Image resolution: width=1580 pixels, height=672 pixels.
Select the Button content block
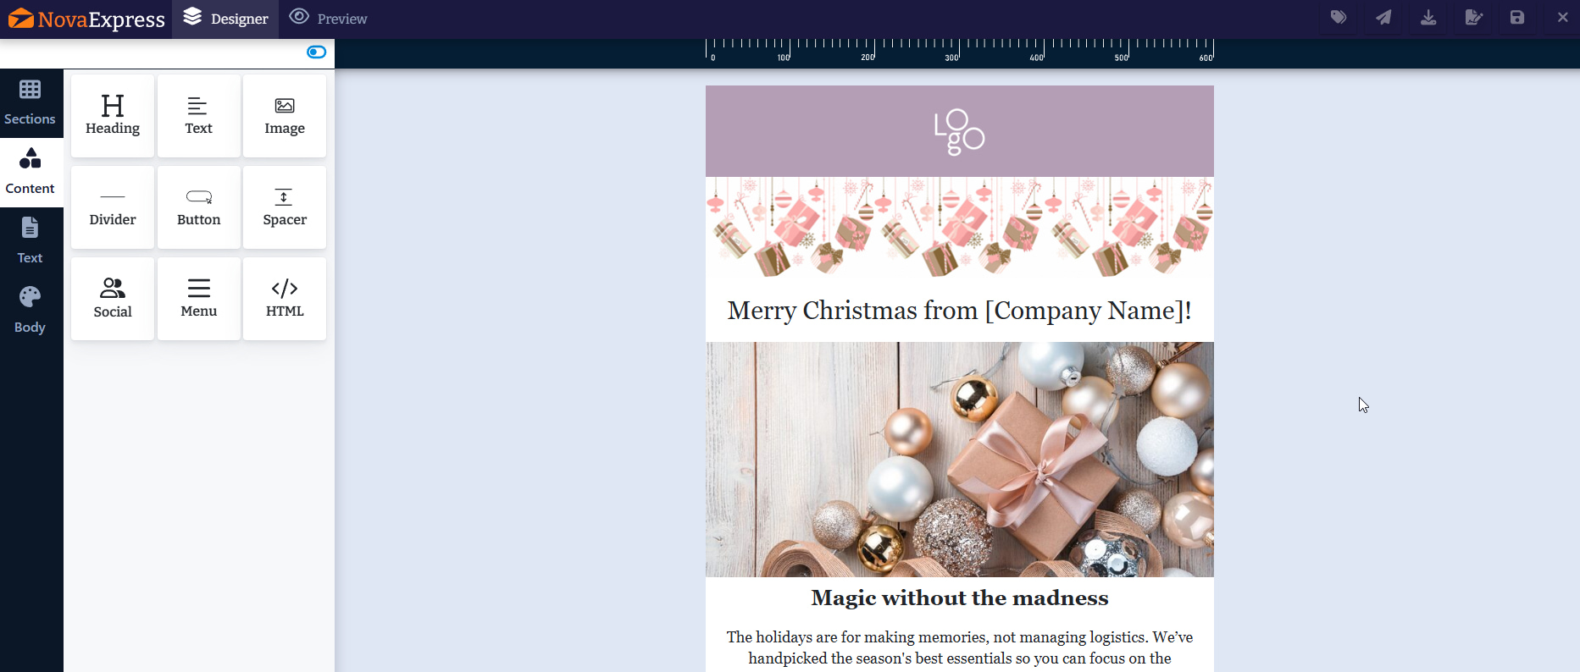click(199, 207)
